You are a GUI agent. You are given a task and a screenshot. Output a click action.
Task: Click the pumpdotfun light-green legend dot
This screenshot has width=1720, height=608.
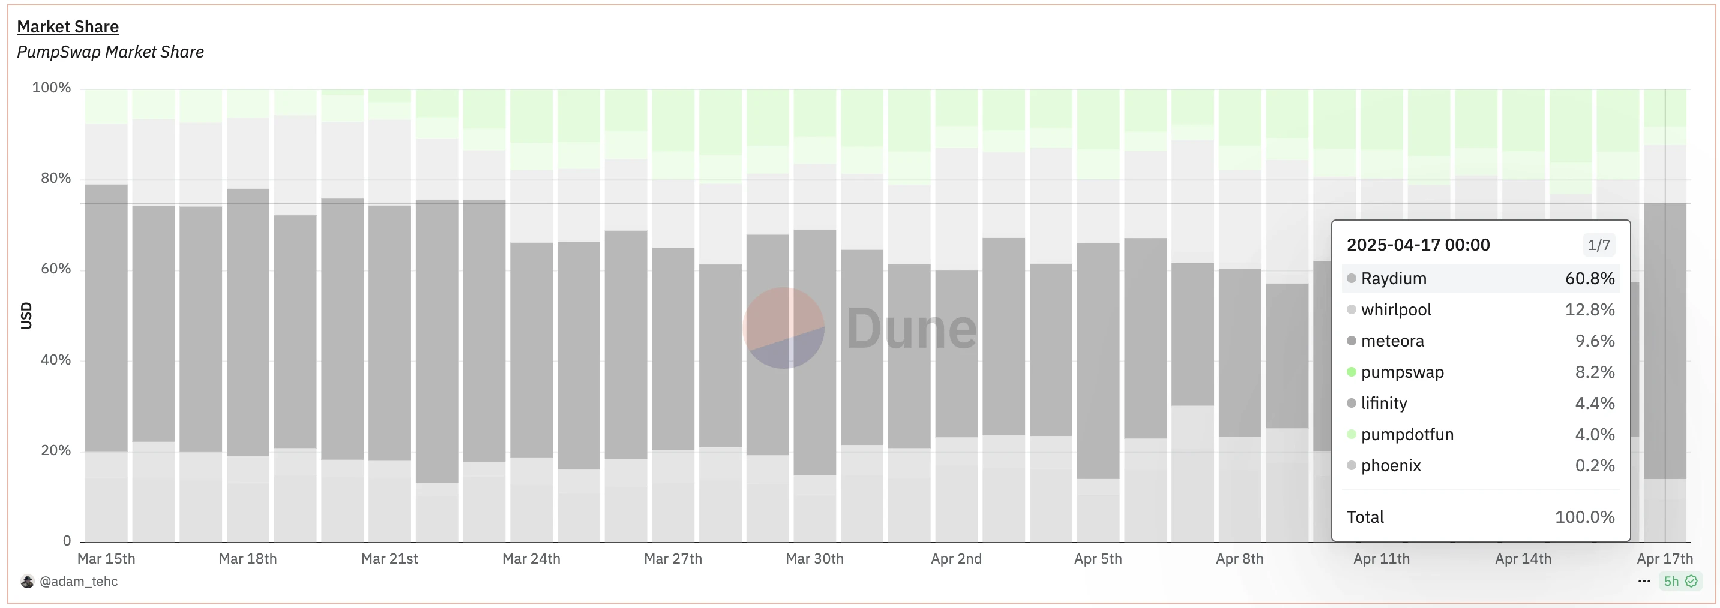1352,435
